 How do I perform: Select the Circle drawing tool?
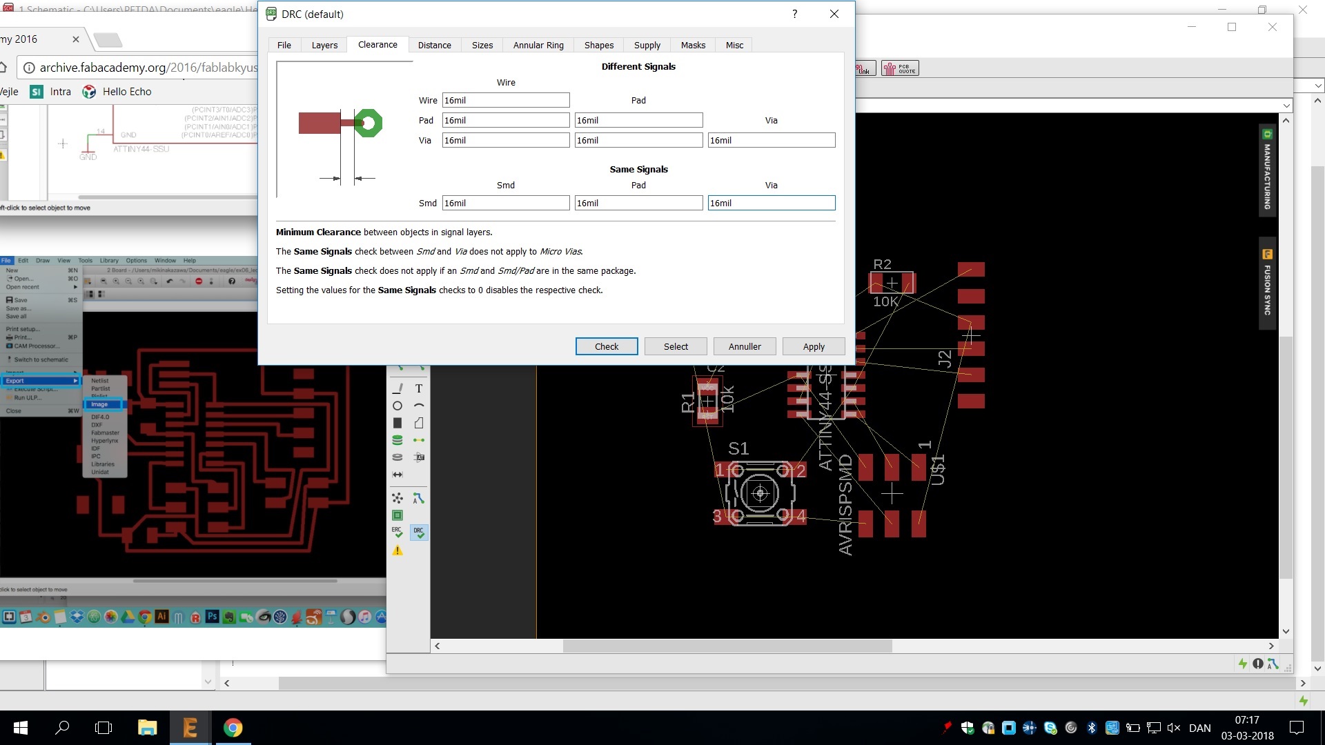(397, 406)
